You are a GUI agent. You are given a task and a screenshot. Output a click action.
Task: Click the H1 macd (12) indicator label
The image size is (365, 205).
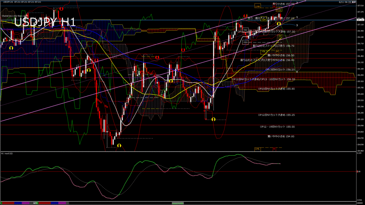[x=7, y=153]
